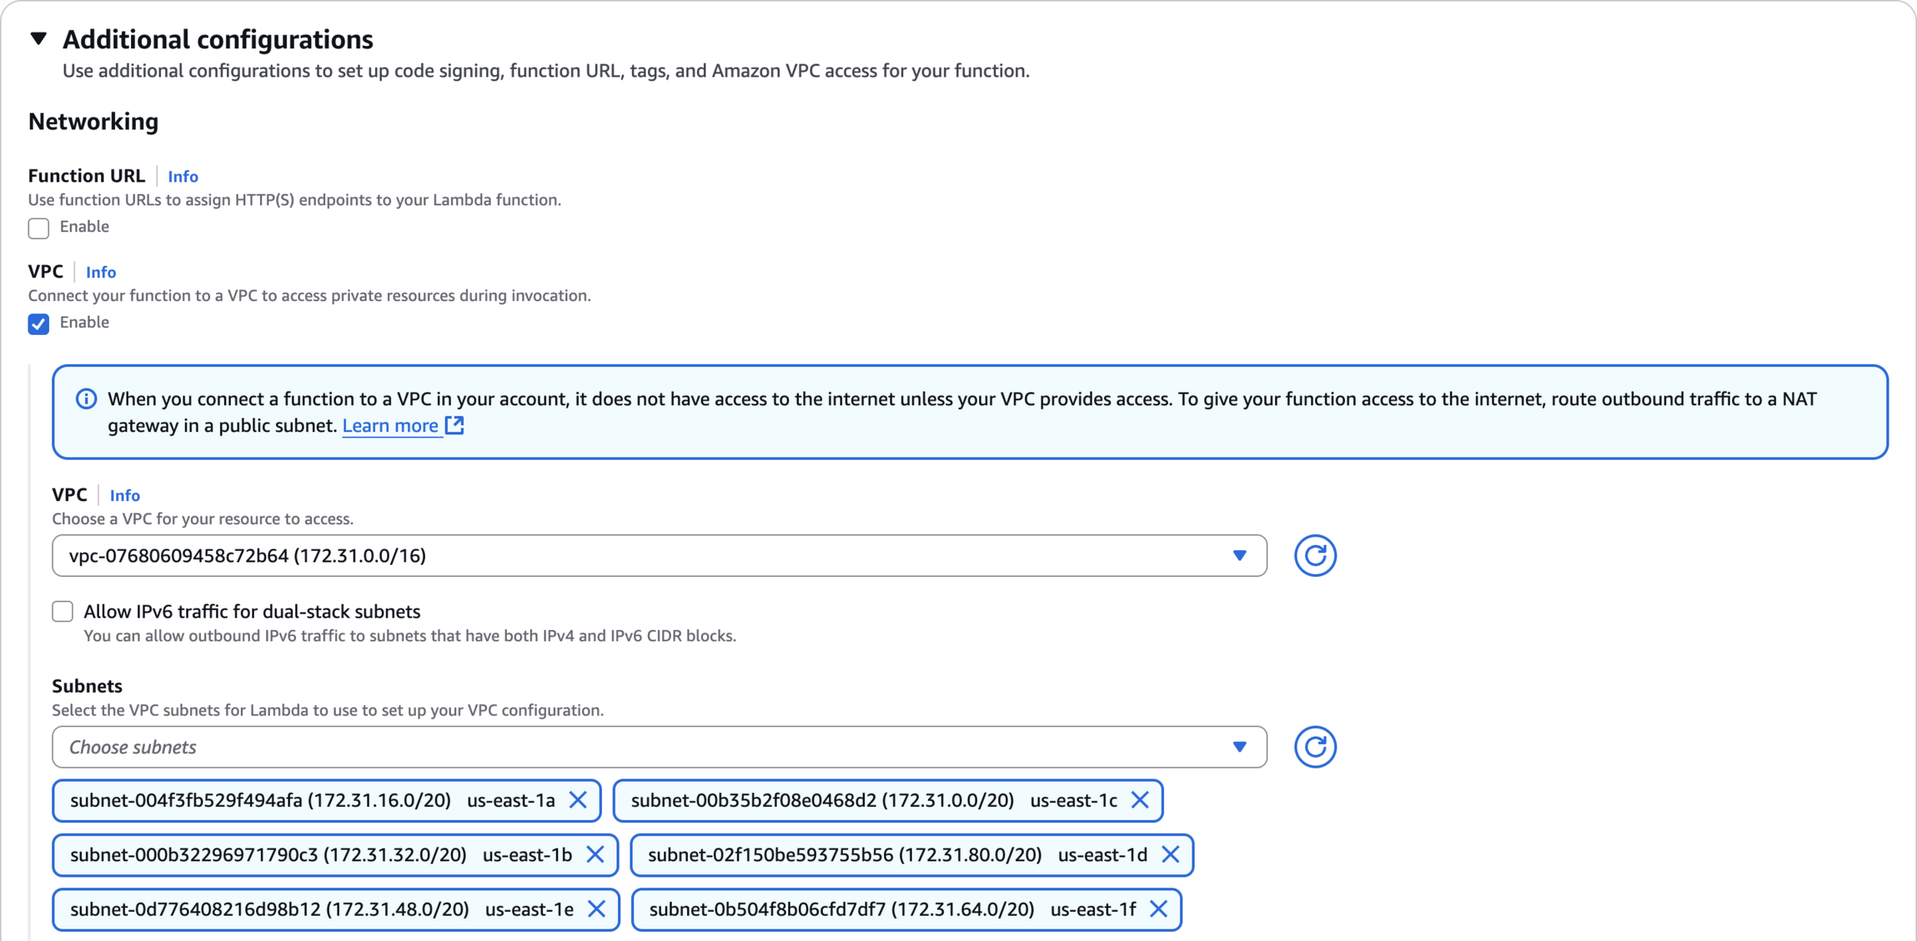1917x941 pixels.
Task: Remove the us-east-1c subnet chip
Action: tap(1140, 801)
